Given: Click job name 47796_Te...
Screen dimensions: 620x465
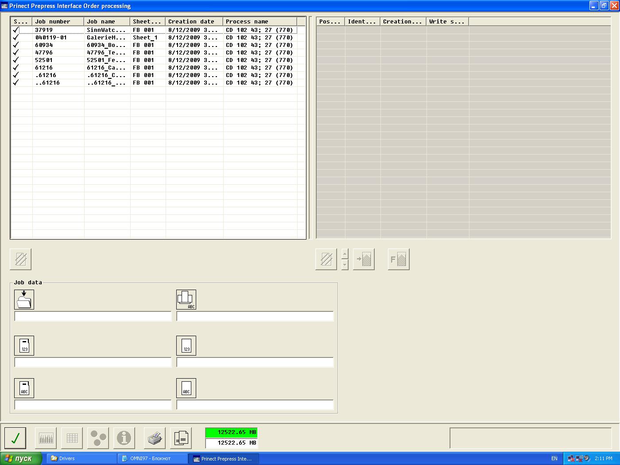Looking at the screenshot, I should click(x=106, y=53).
